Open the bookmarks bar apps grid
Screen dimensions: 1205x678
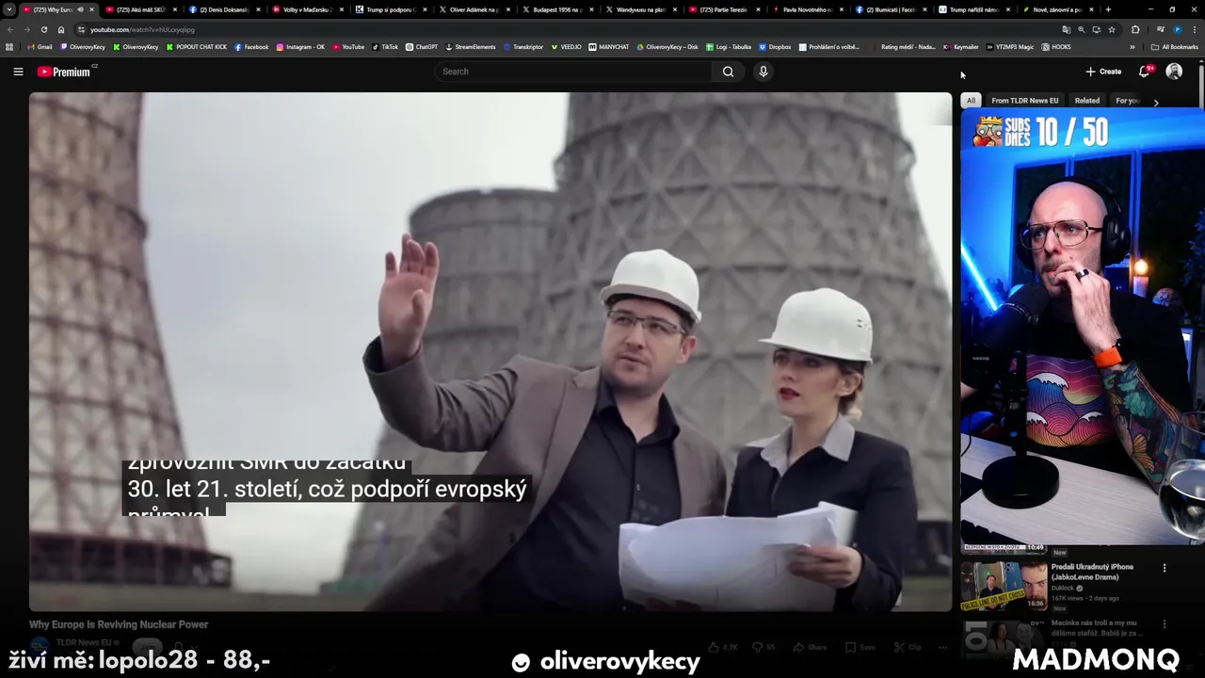click(x=10, y=46)
